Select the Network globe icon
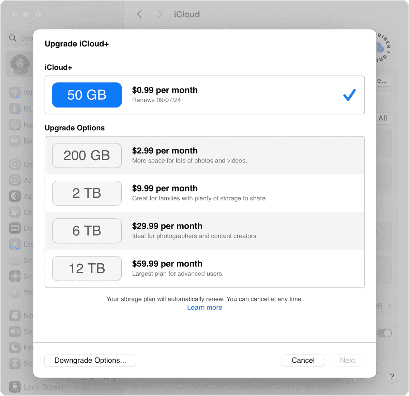The width and height of the screenshot is (409, 396). pyautogui.click(x=15, y=125)
